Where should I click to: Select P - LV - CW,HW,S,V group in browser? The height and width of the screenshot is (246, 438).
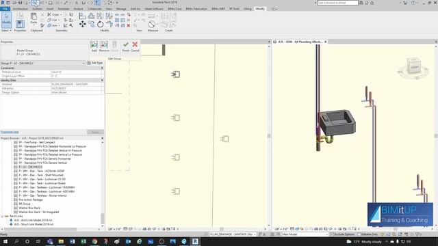(30, 167)
